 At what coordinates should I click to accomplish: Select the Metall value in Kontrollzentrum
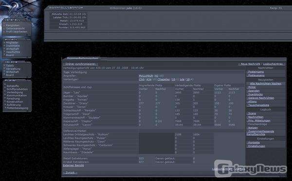[76, 20]
